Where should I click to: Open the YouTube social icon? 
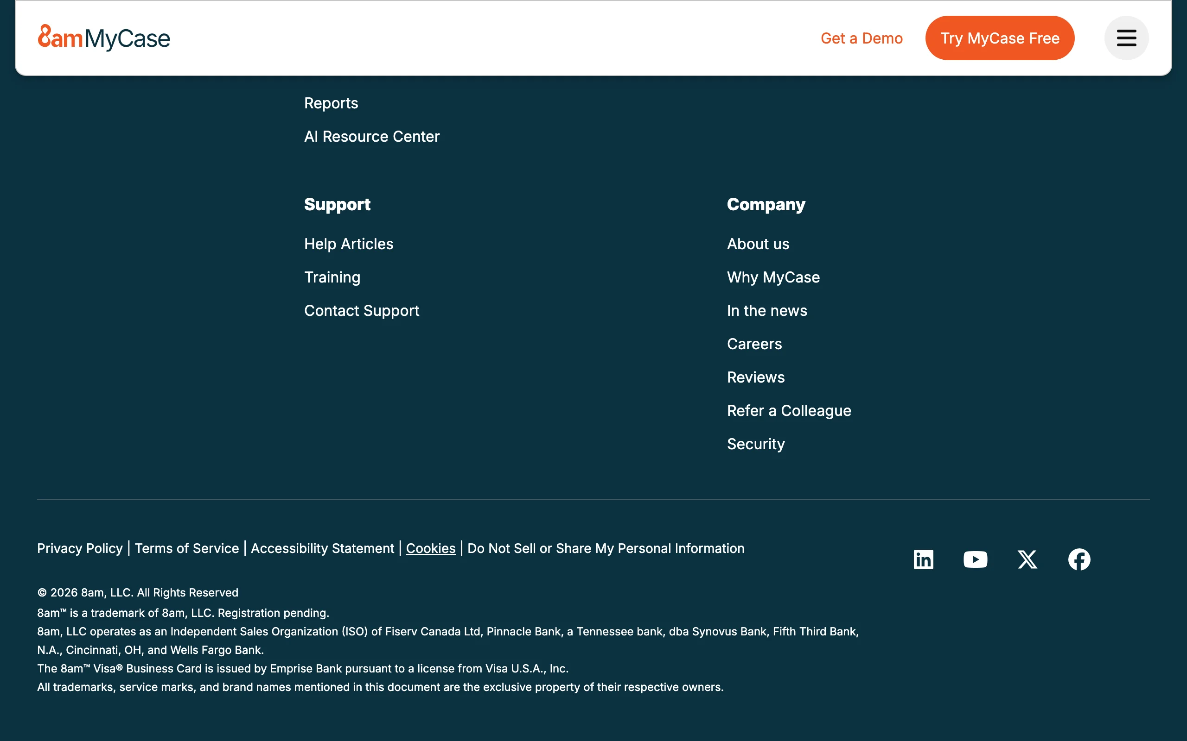click(975, 559)
